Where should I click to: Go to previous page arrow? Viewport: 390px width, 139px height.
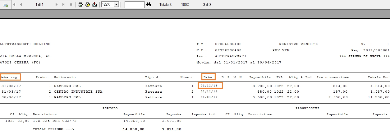[x=21, y=5]
